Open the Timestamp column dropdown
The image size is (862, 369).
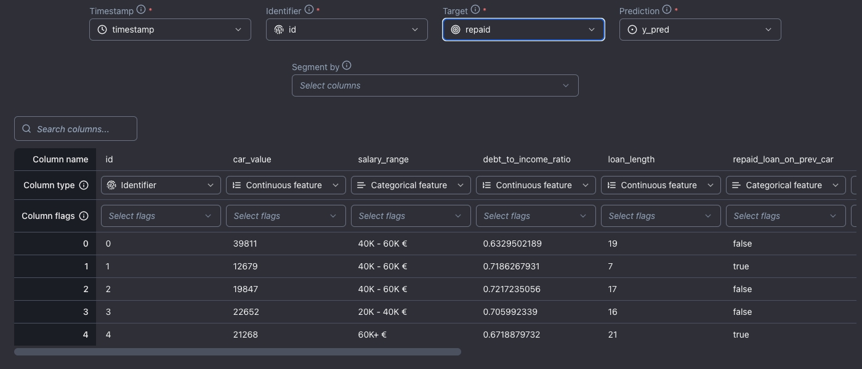(170, 30)
